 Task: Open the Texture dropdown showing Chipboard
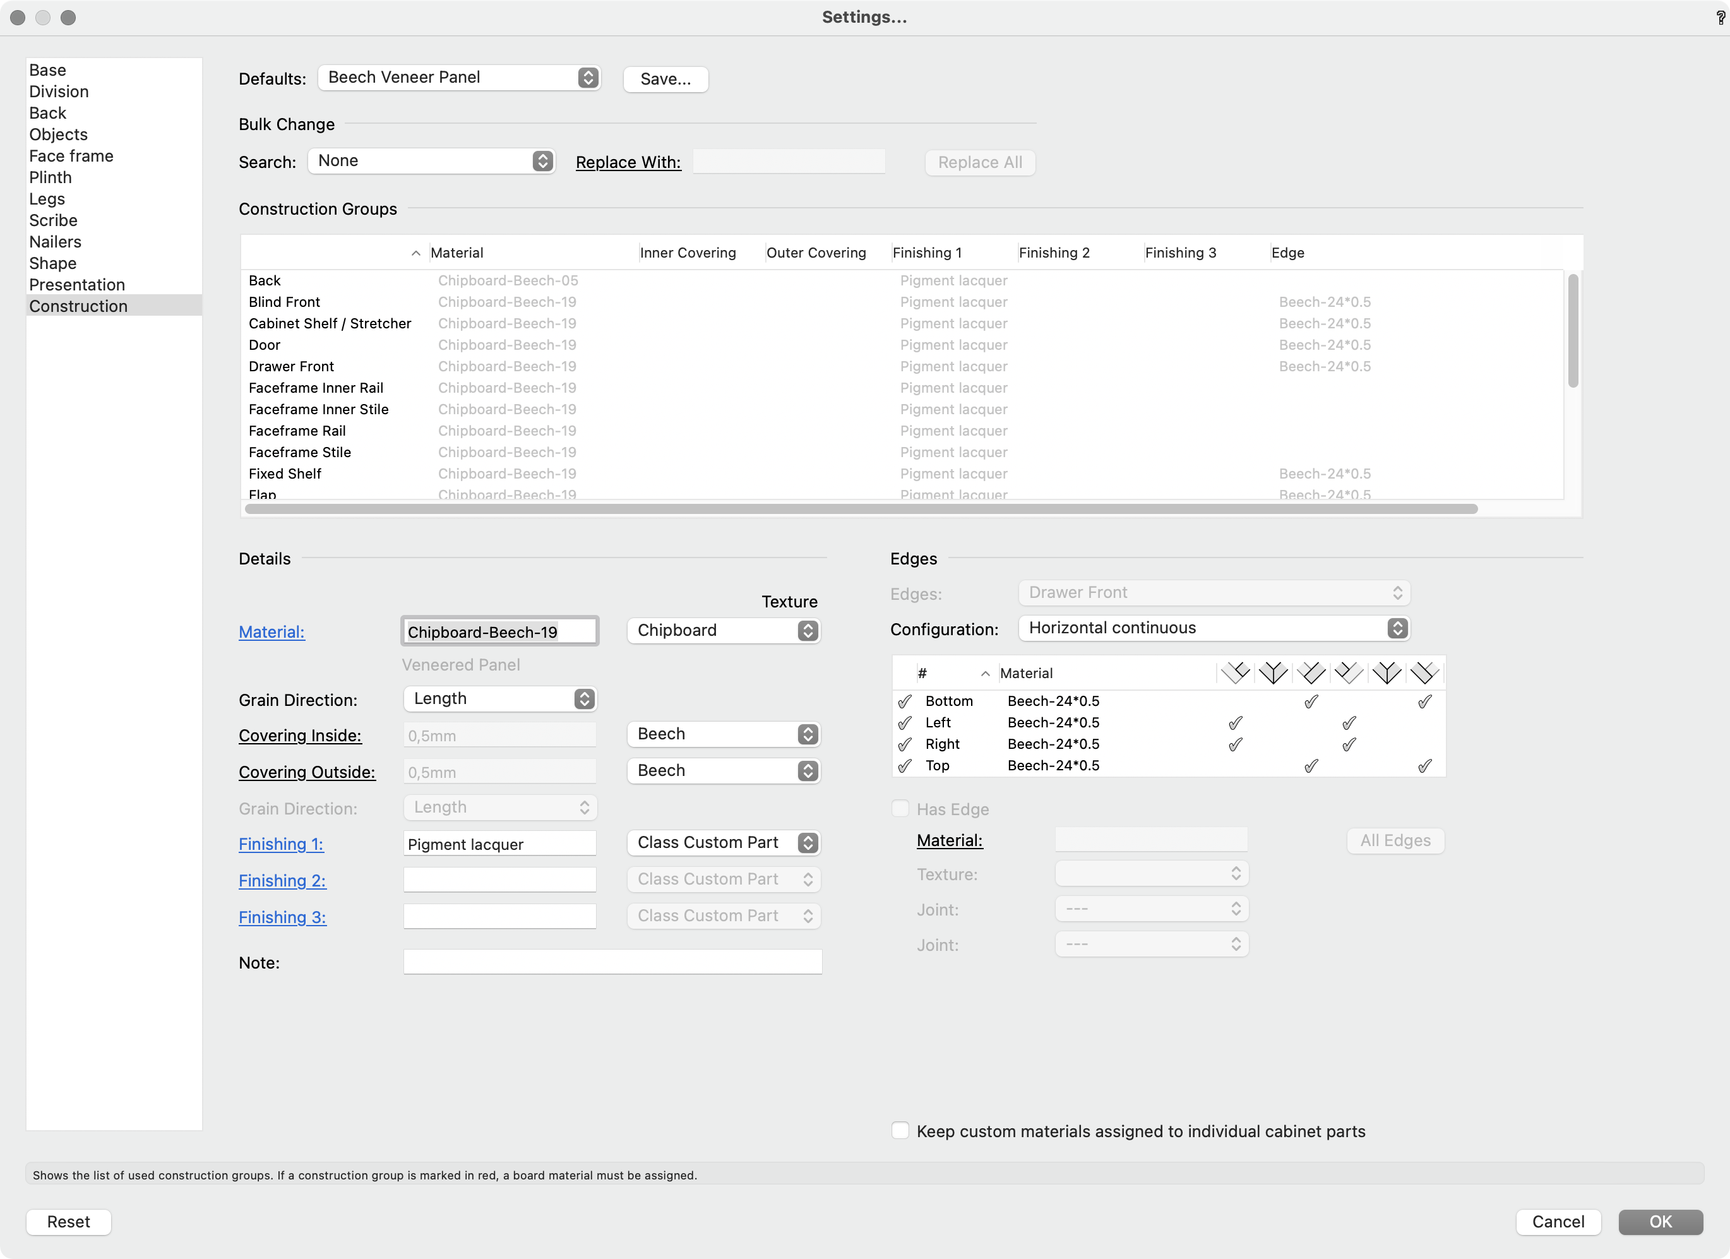point(723,630)
